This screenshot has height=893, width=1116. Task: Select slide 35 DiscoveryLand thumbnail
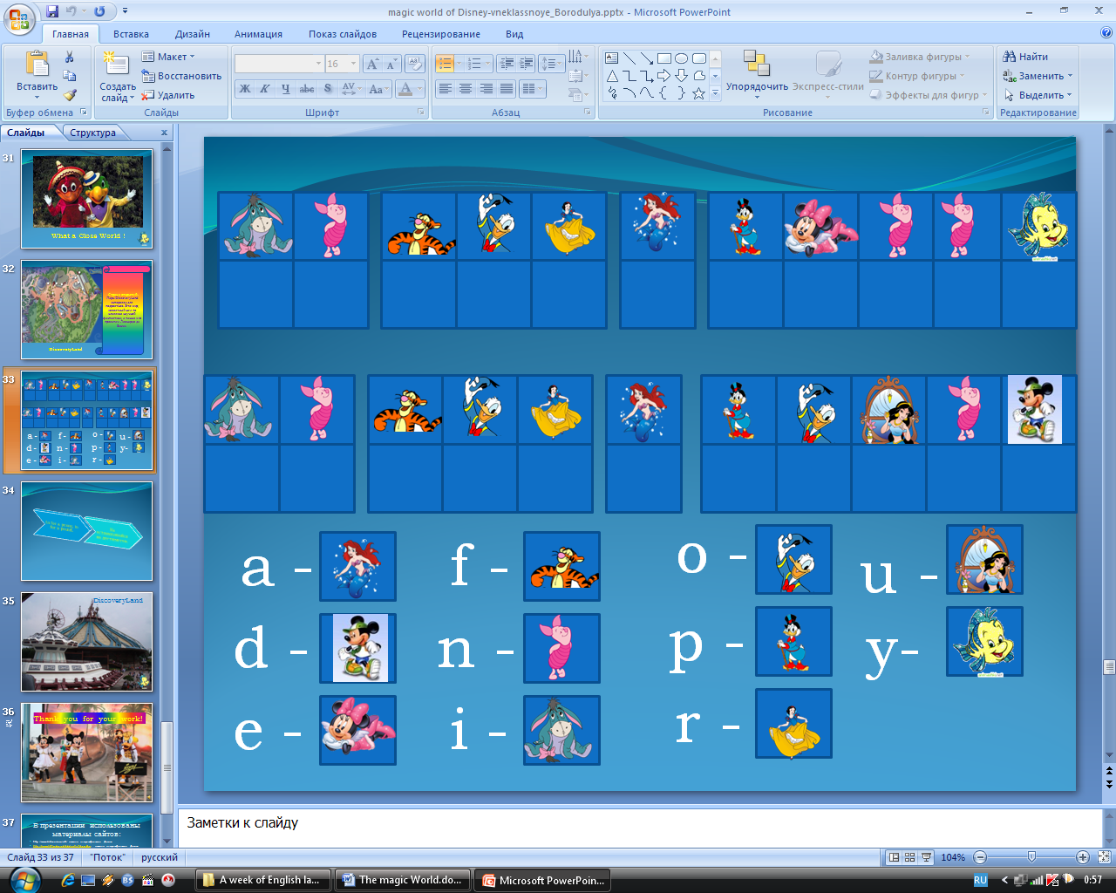(x=87, y=642)
